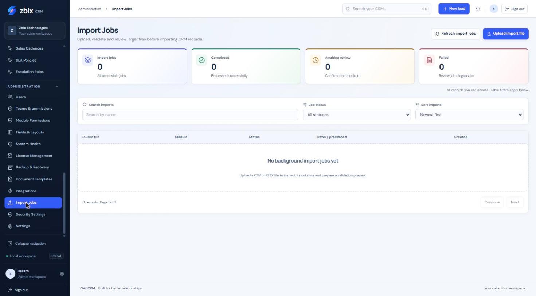Go to SLA Policies

(33, 60)
